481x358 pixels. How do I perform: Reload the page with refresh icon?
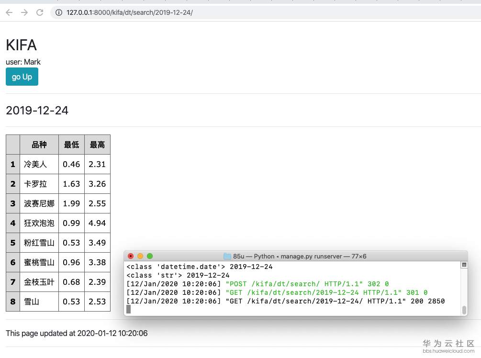coord(40,12)
